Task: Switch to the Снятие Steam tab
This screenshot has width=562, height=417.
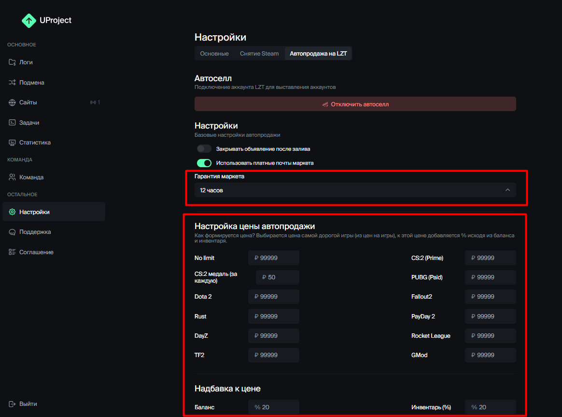Action: (259, 54)
